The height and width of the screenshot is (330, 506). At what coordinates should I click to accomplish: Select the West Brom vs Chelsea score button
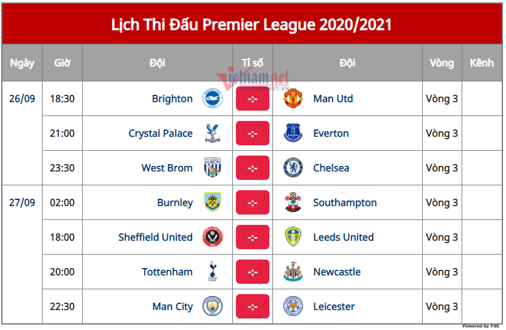click(x=252, y=168)
